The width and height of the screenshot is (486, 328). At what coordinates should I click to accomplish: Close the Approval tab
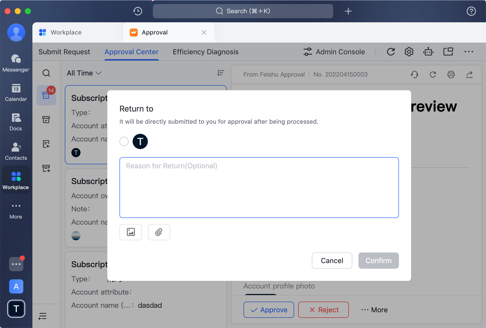click(x=204, y=32)
